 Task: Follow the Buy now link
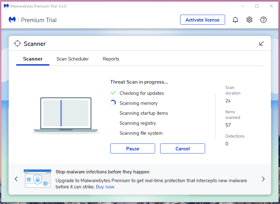105,187
